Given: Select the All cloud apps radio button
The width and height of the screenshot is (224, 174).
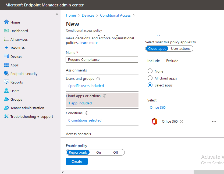Looking at the screenshot, I should click(150, 78).
